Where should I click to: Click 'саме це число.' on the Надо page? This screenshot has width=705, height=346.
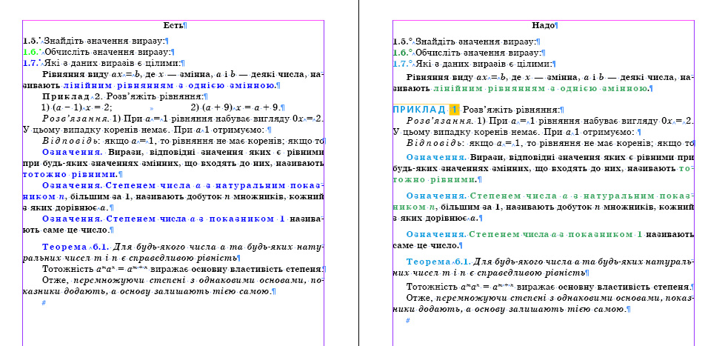(x=425, y=246)
